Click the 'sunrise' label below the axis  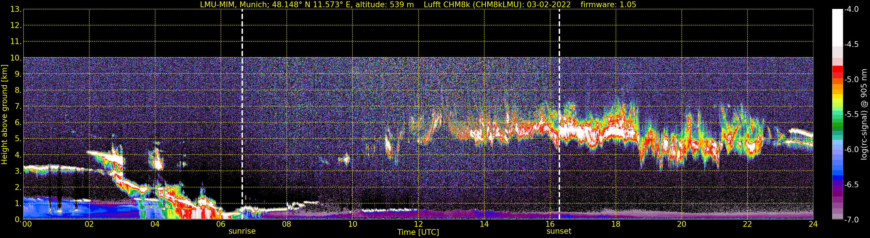(x=242, y=231)
